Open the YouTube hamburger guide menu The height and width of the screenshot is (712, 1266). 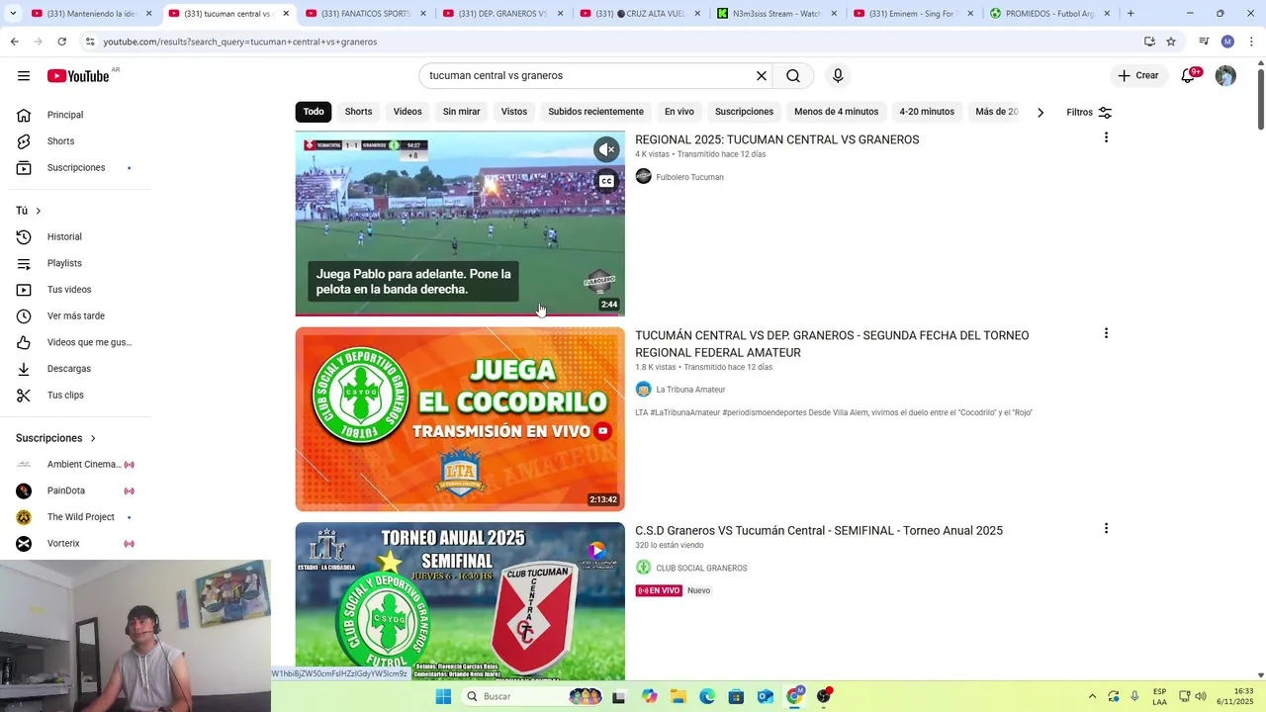click(24, 76)
